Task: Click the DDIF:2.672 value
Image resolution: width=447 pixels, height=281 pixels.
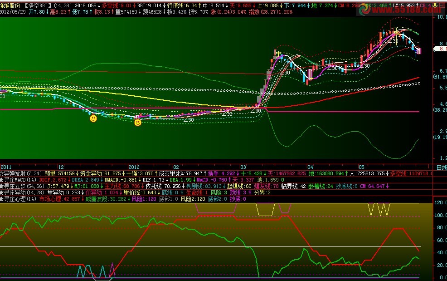Action: (52, 180)
